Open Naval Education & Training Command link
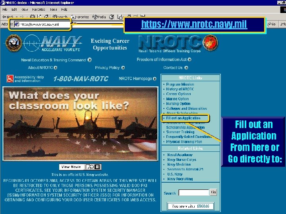 tap(53, 60)
